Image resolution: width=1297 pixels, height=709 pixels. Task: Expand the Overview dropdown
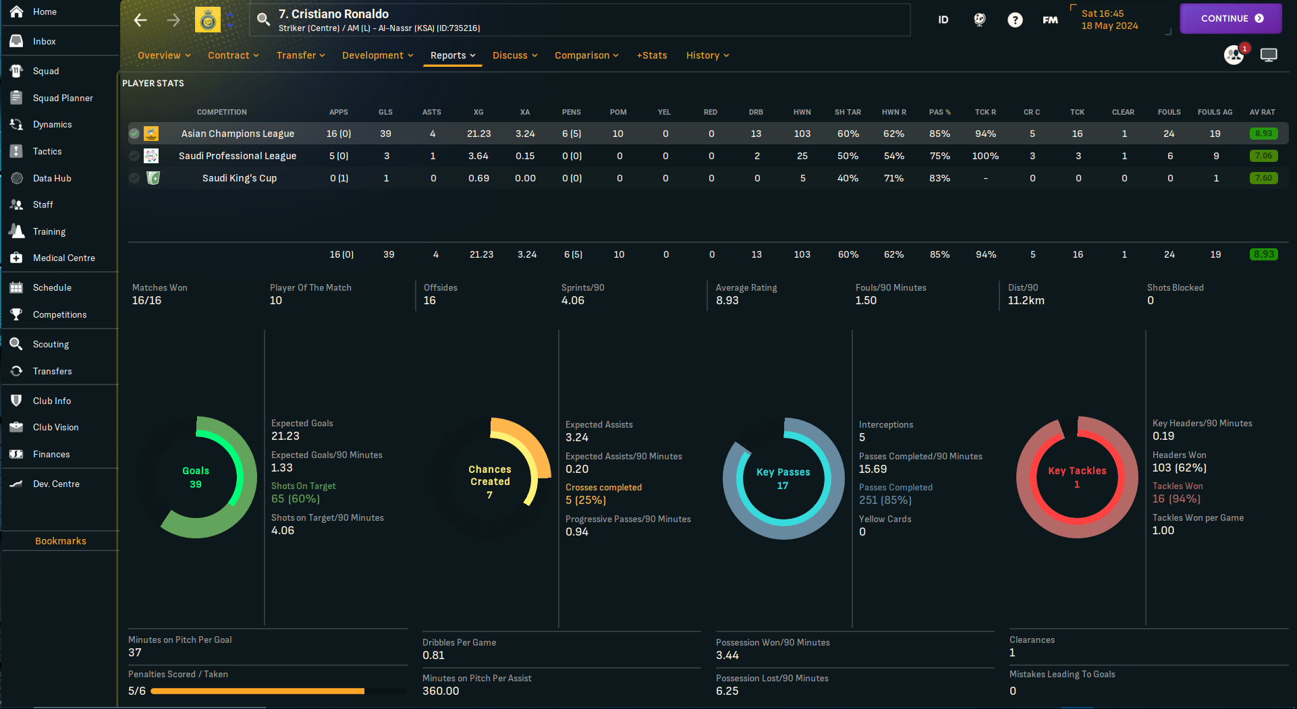tap(164, 55)
